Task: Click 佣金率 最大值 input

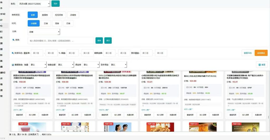Action: (x=51, y=53)
